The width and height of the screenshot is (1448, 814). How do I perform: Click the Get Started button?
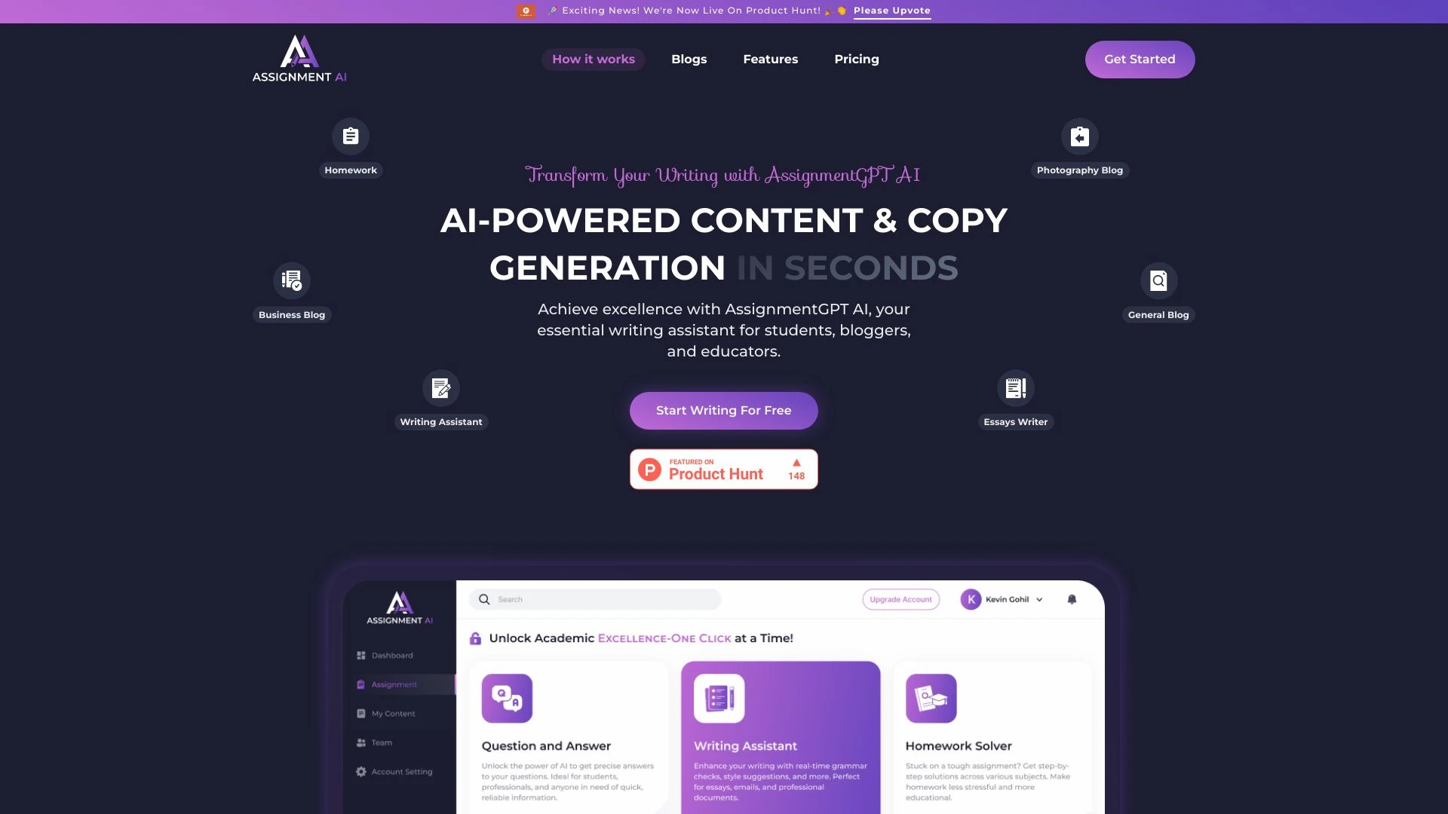tap(1140, 59)
